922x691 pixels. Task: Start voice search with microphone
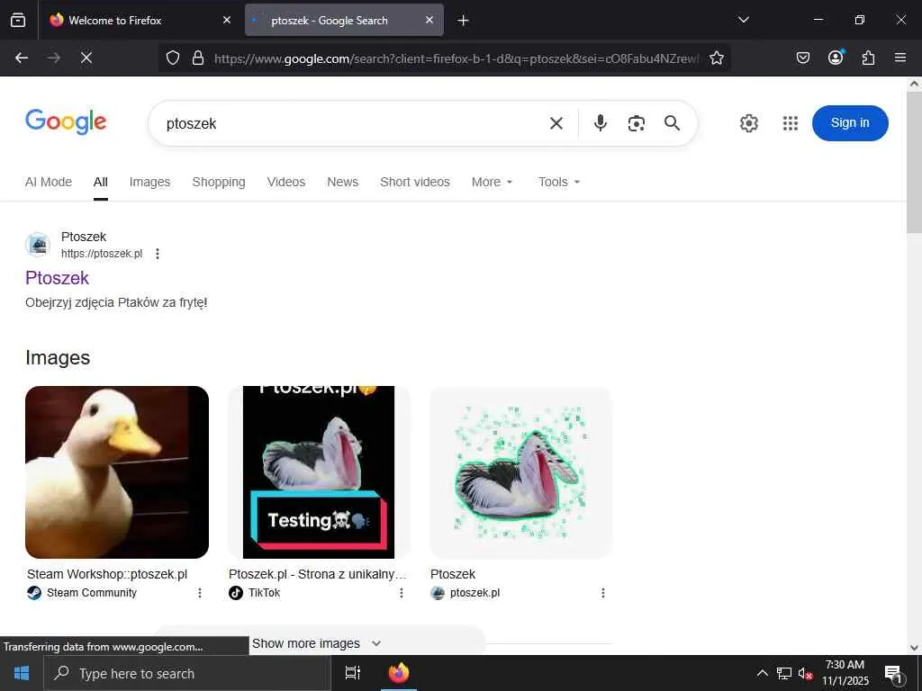coord(601,122)
